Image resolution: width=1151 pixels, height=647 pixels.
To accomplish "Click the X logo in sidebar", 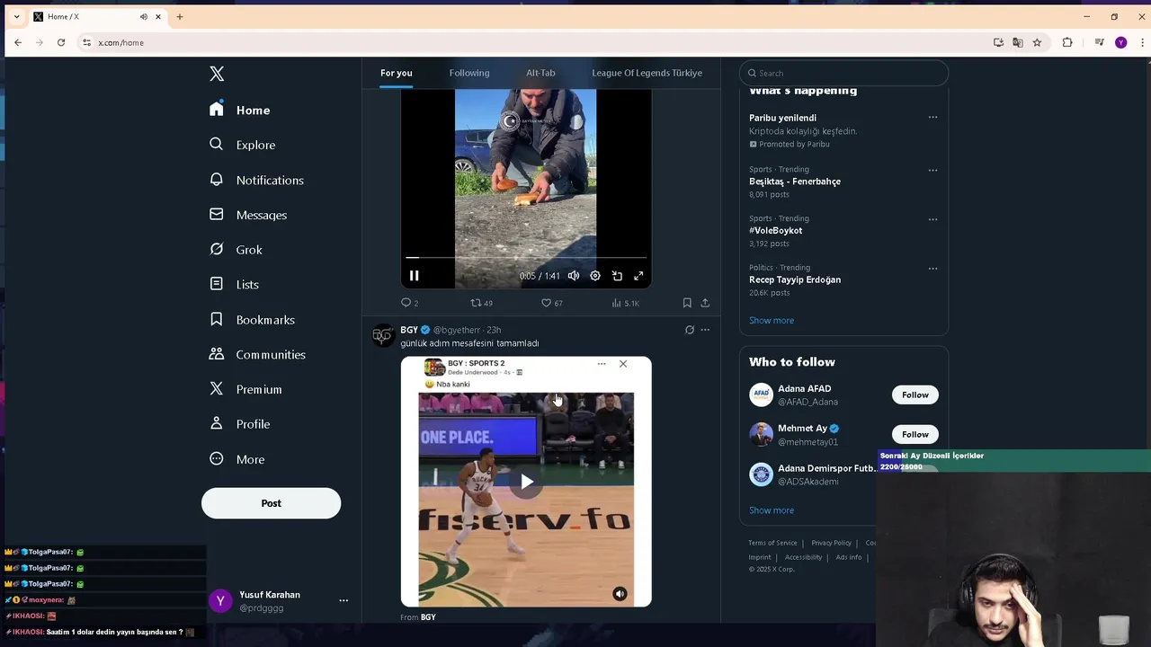I will click(217, 74).
